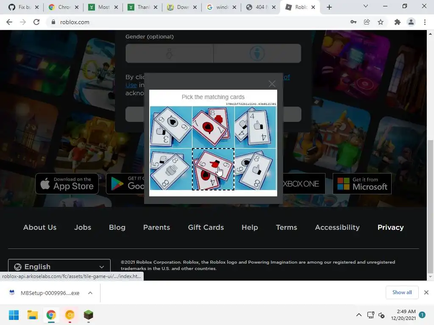Open the Windows Start menu
This screenshot has height=325, width=434.
pyautogui.click(x=14, y=315)
